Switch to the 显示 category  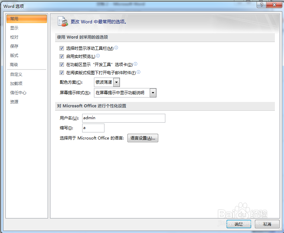27,28
